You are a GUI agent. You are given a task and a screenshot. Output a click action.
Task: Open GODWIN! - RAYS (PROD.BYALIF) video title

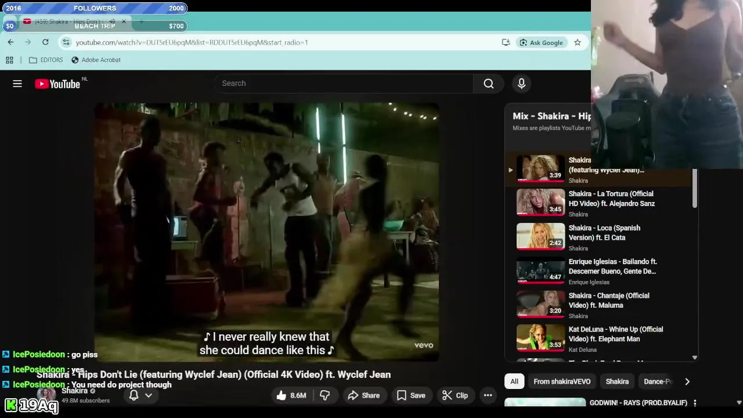pyautogui.click(x=639, y=403)
